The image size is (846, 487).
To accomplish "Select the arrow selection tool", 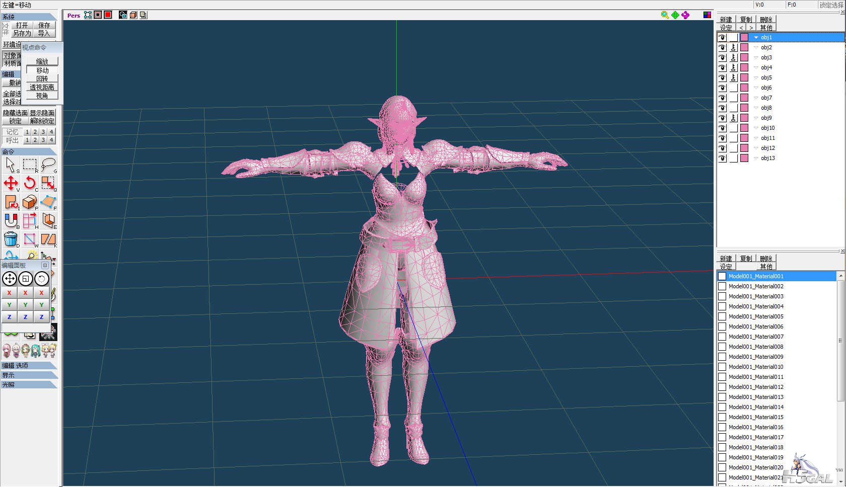I will (x=11, y=164).
